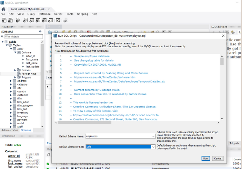
Task: Collapse the Columns folder
Action: click(15, 52)
